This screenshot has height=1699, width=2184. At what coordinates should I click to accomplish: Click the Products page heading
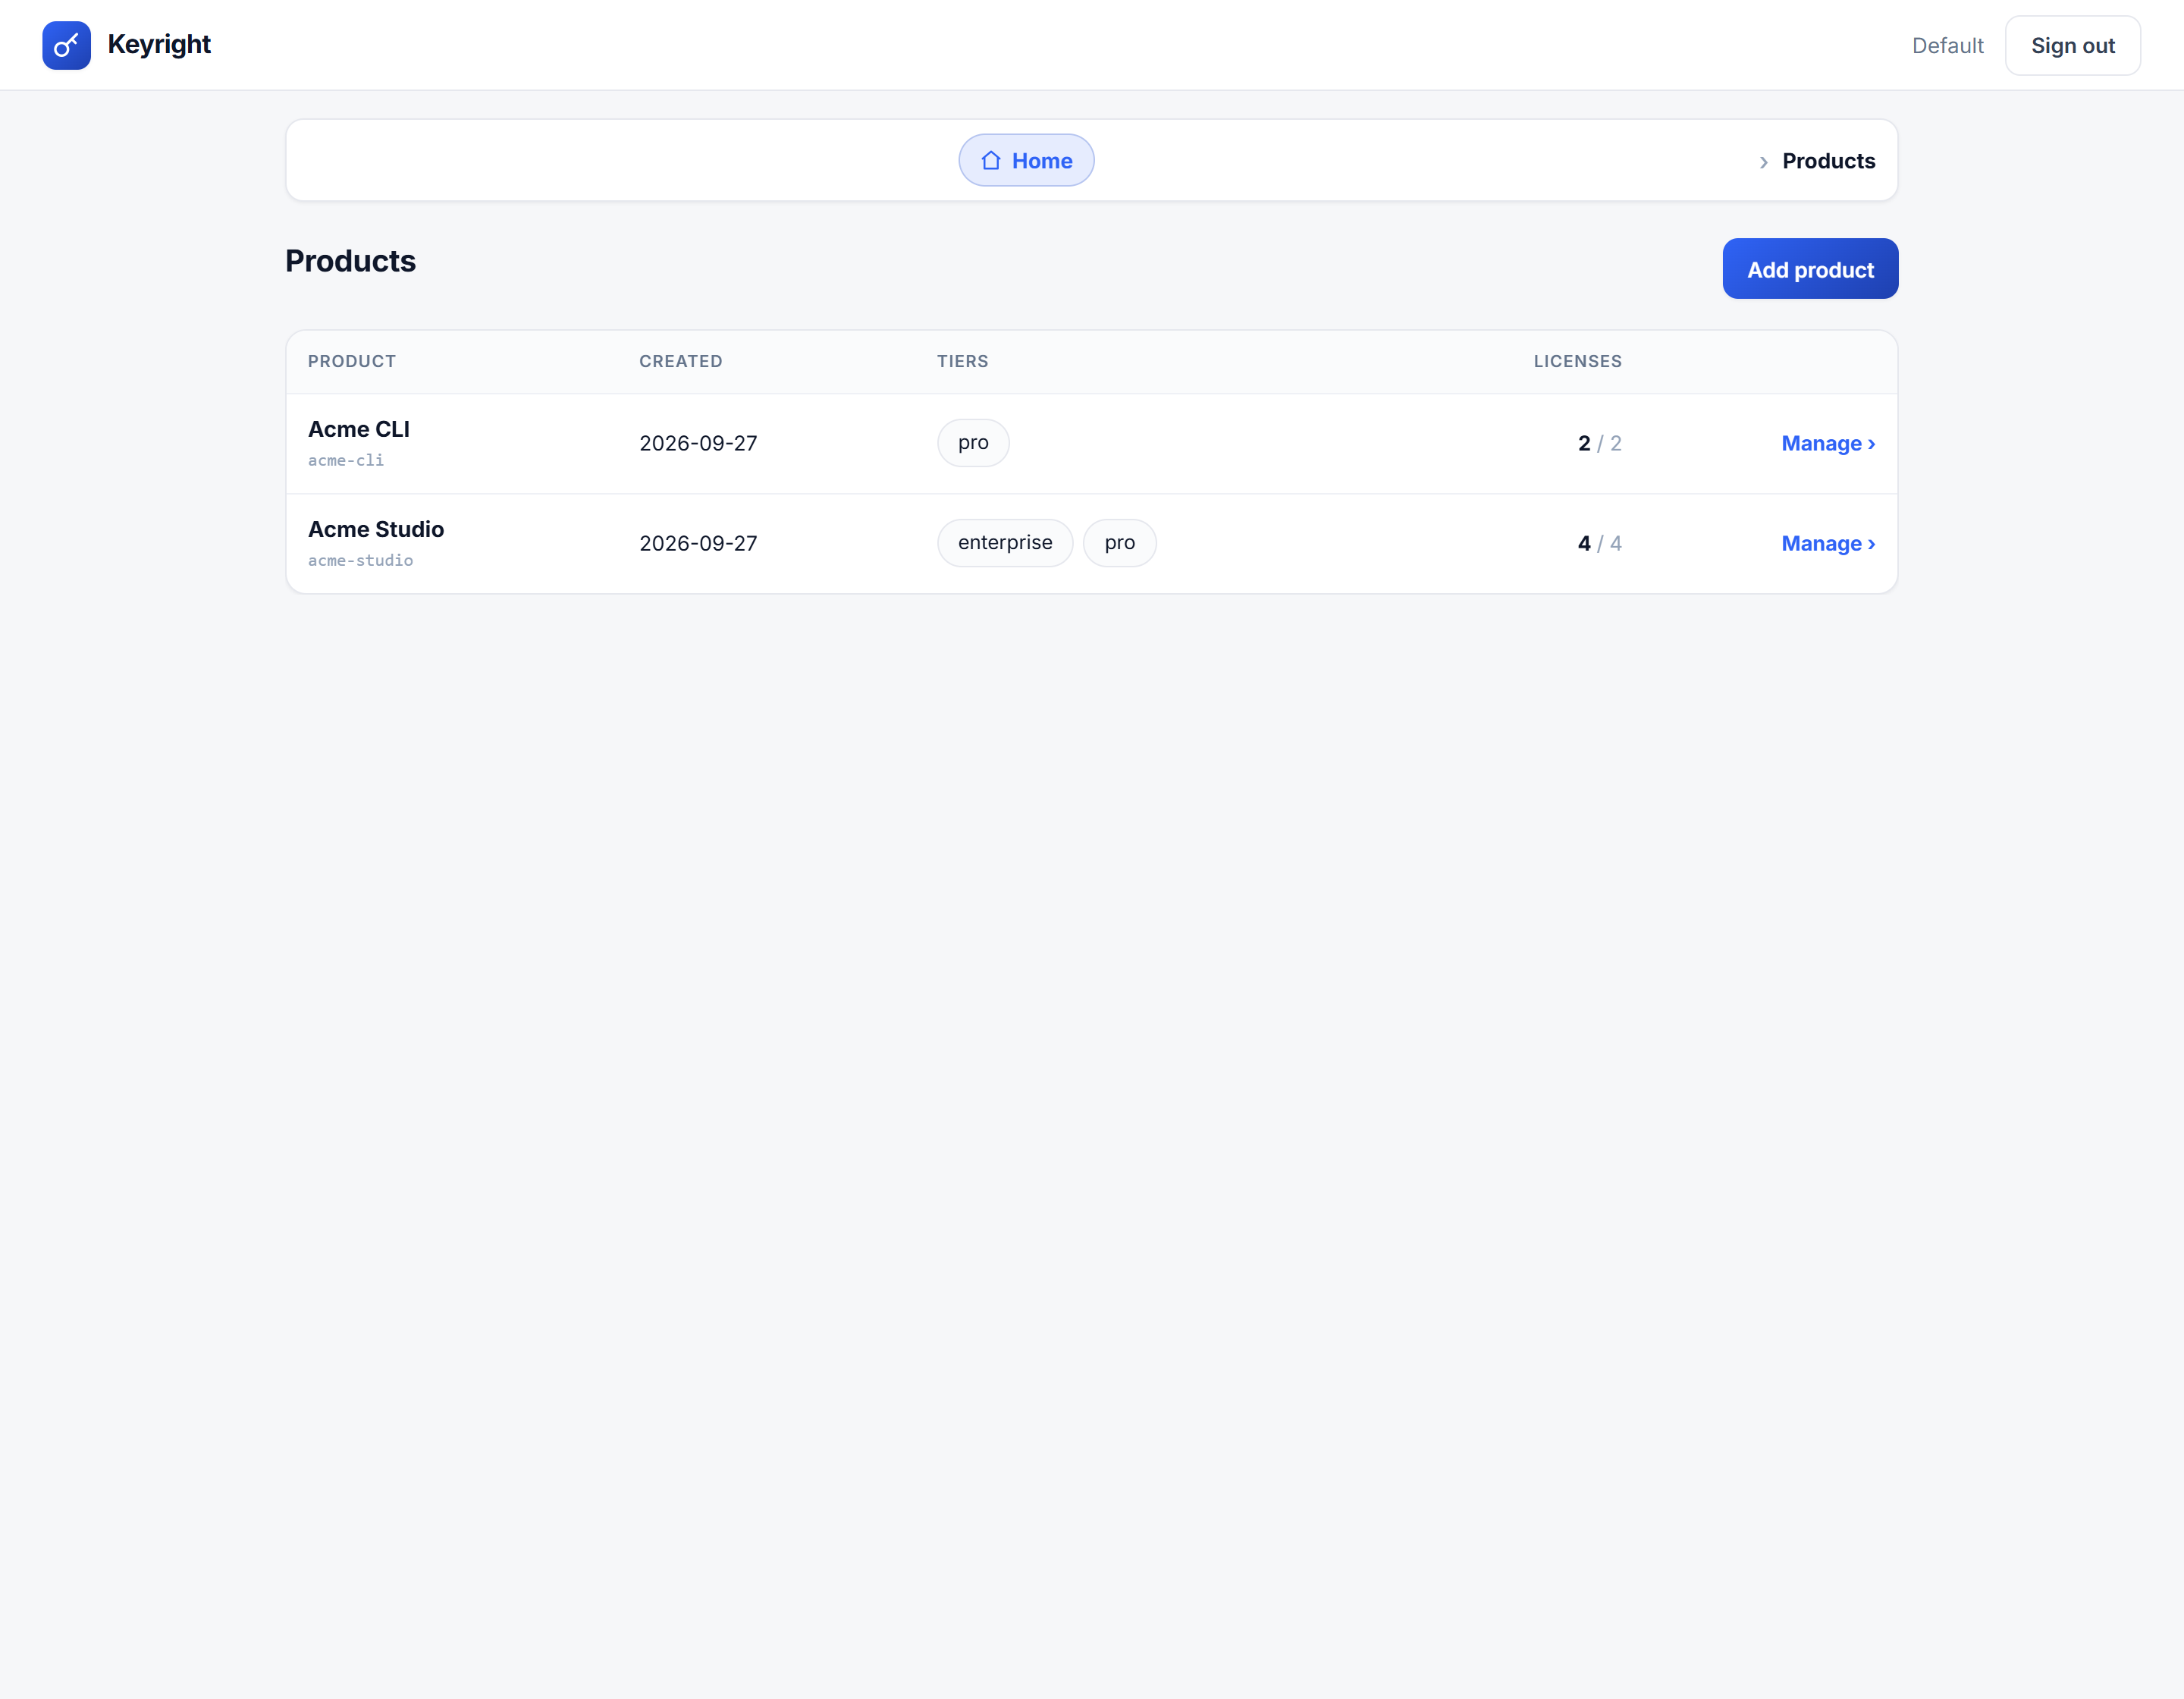pos(350,261)
